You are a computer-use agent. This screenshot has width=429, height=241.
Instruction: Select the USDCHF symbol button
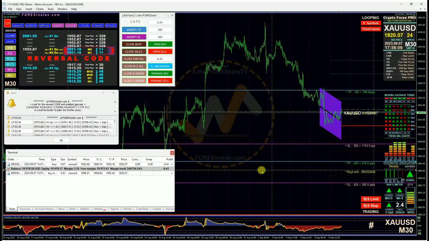pos(71,25)
